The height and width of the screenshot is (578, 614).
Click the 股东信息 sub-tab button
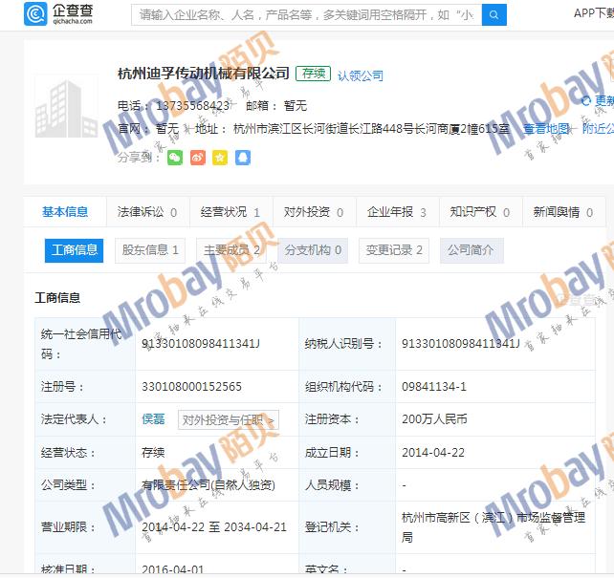point(150,250)
